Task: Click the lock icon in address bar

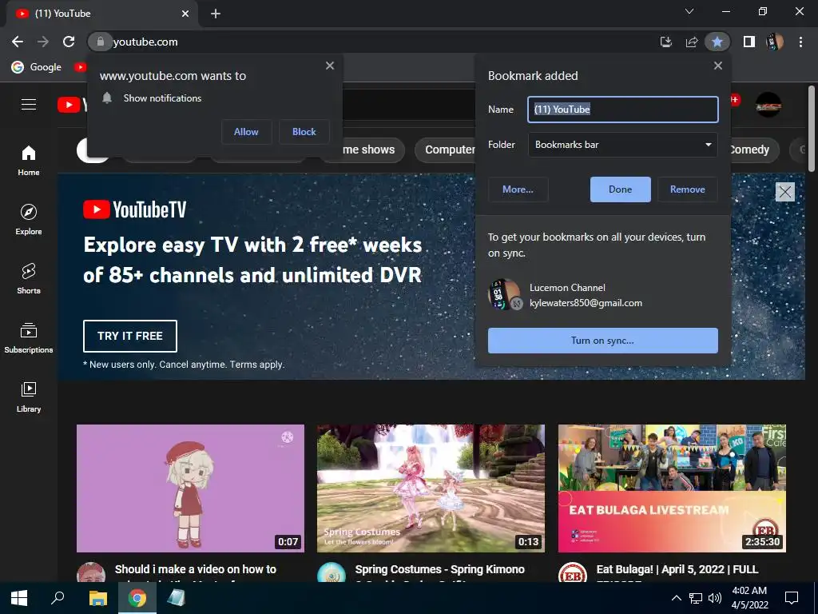Action: (x=100, y=42)
